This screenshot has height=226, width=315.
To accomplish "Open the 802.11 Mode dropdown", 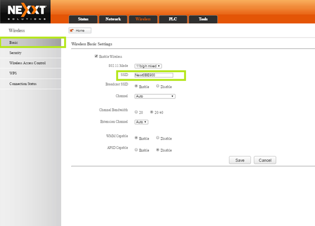I will 148,66.
